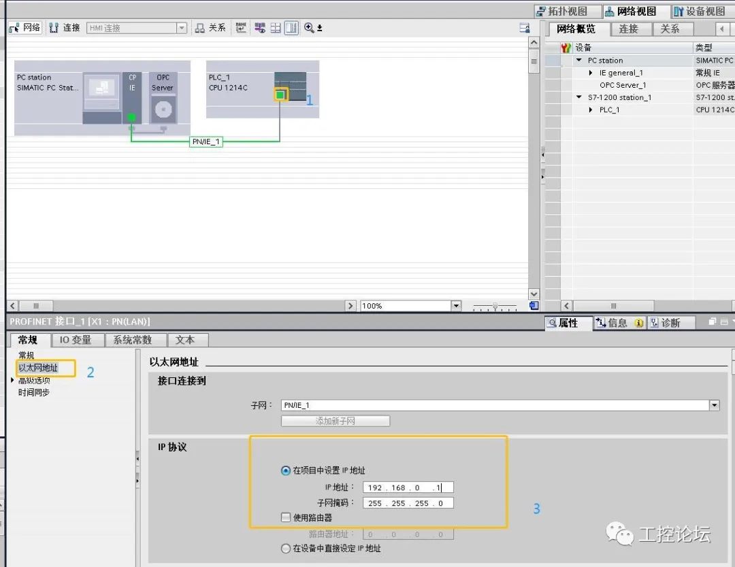Click the network view scroll right arrow
Image resolution: width=735 pixels, height=567 pixels.
pos(350,306)
